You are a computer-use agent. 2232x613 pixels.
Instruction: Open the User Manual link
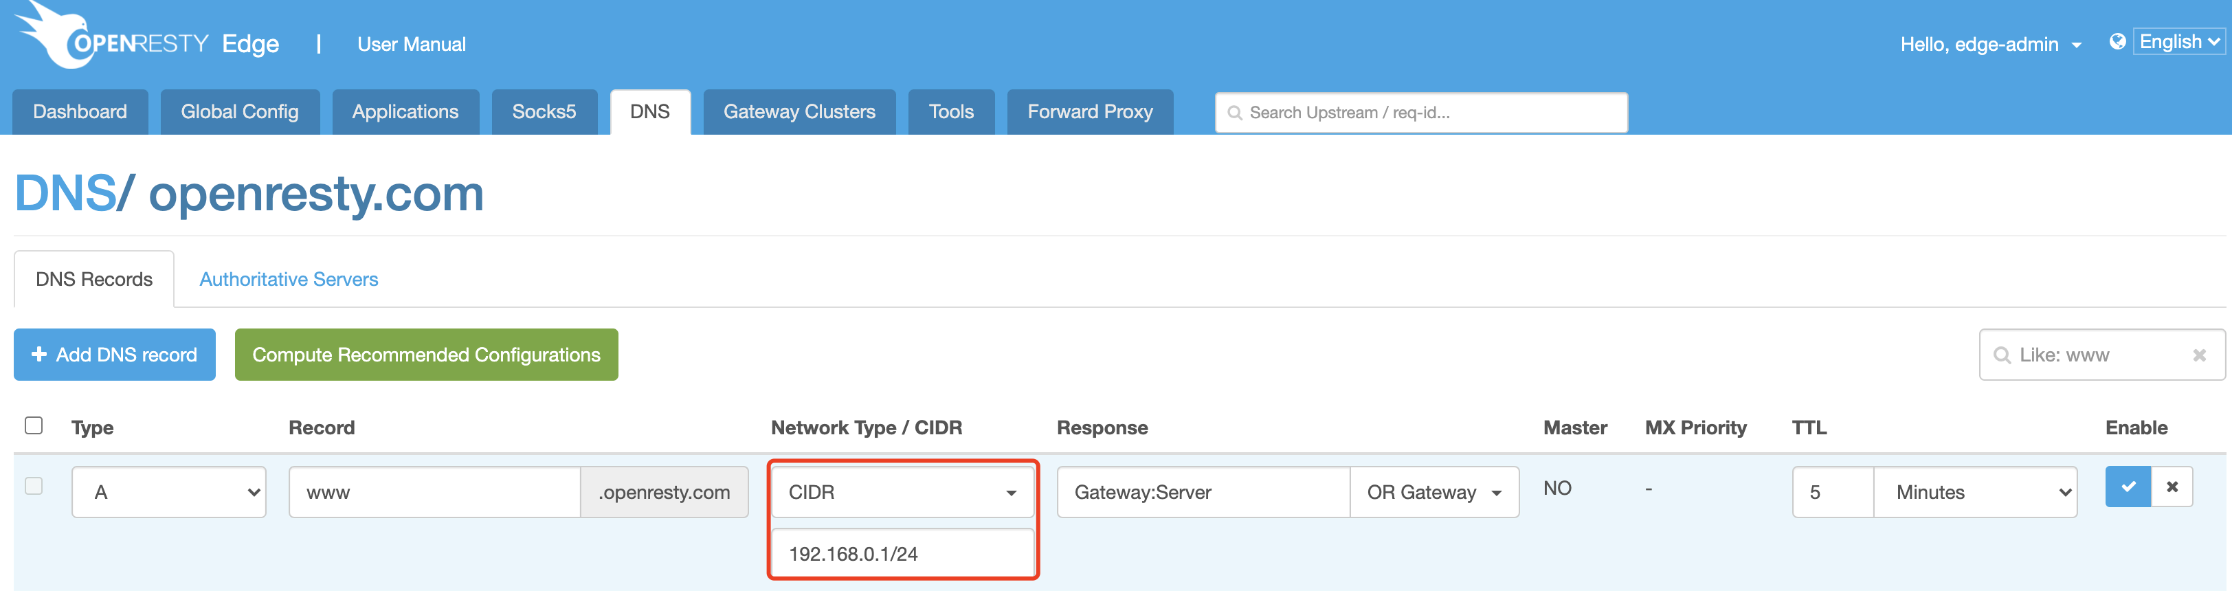412,44
